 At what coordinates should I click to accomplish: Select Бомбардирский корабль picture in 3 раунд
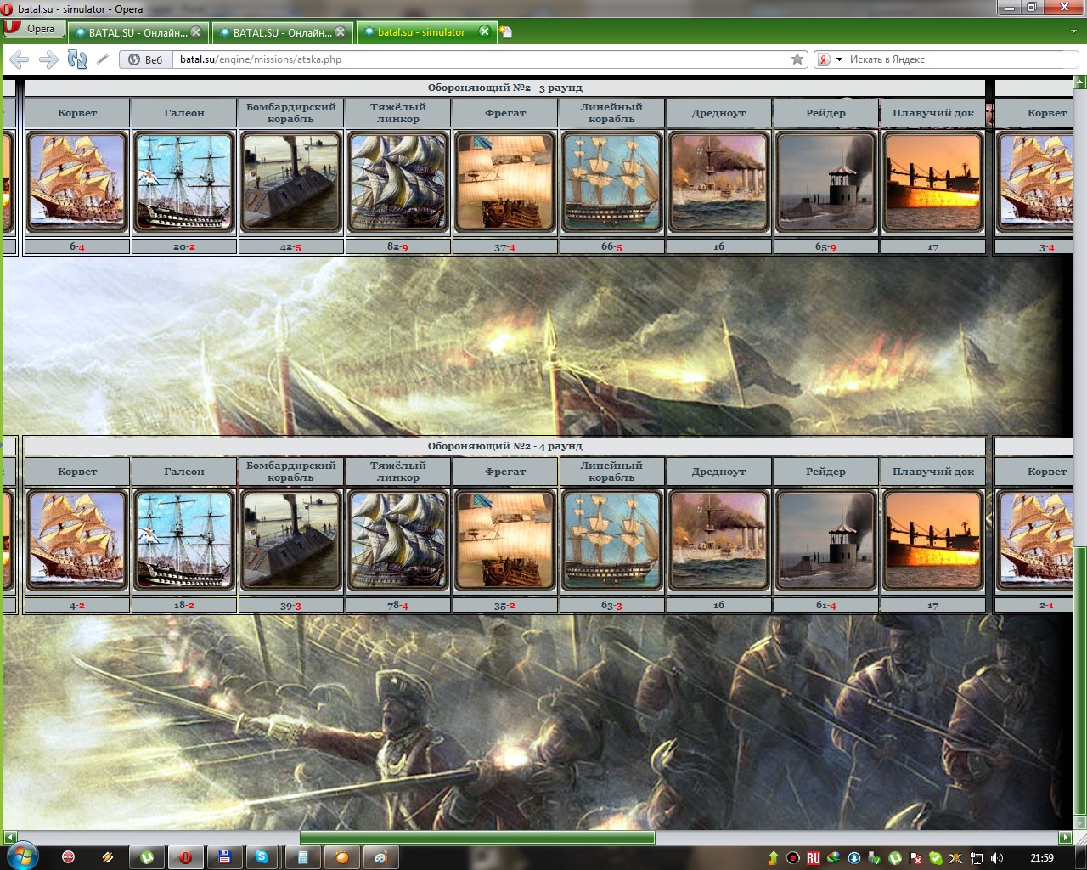[291, 182]
